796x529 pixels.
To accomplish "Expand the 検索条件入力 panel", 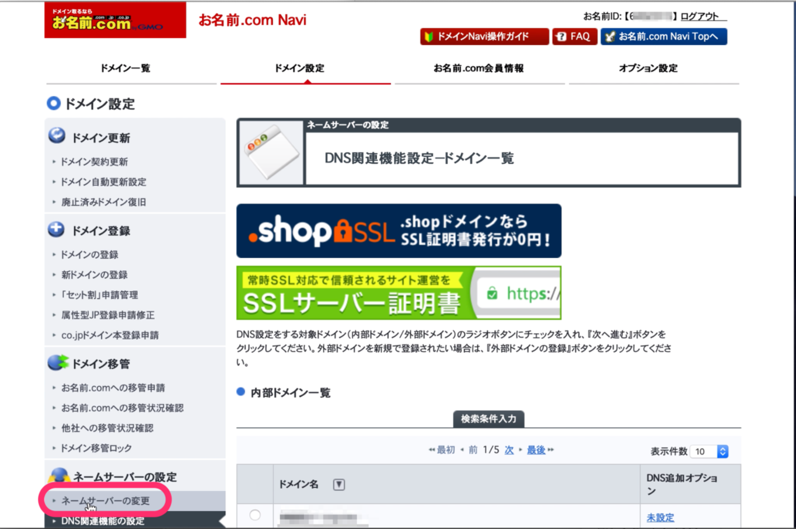I will tap(488, 419).
